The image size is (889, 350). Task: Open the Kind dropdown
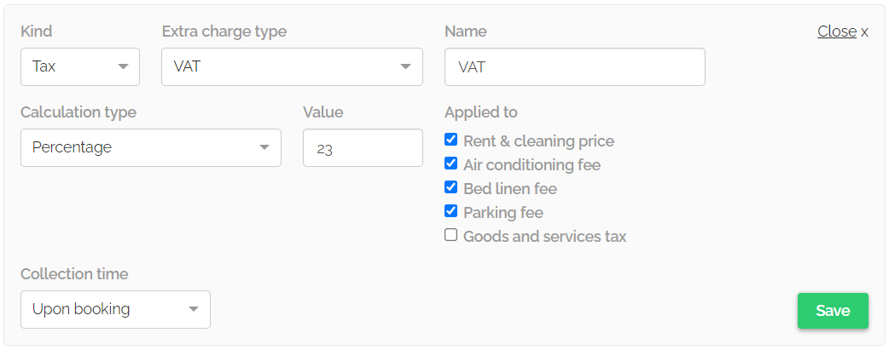click(79, 66)
